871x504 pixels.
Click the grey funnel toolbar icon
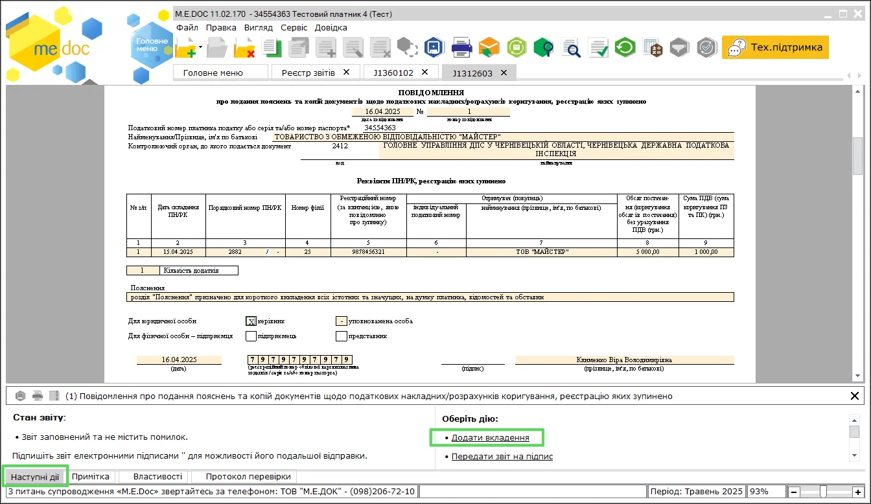[679, 47]
